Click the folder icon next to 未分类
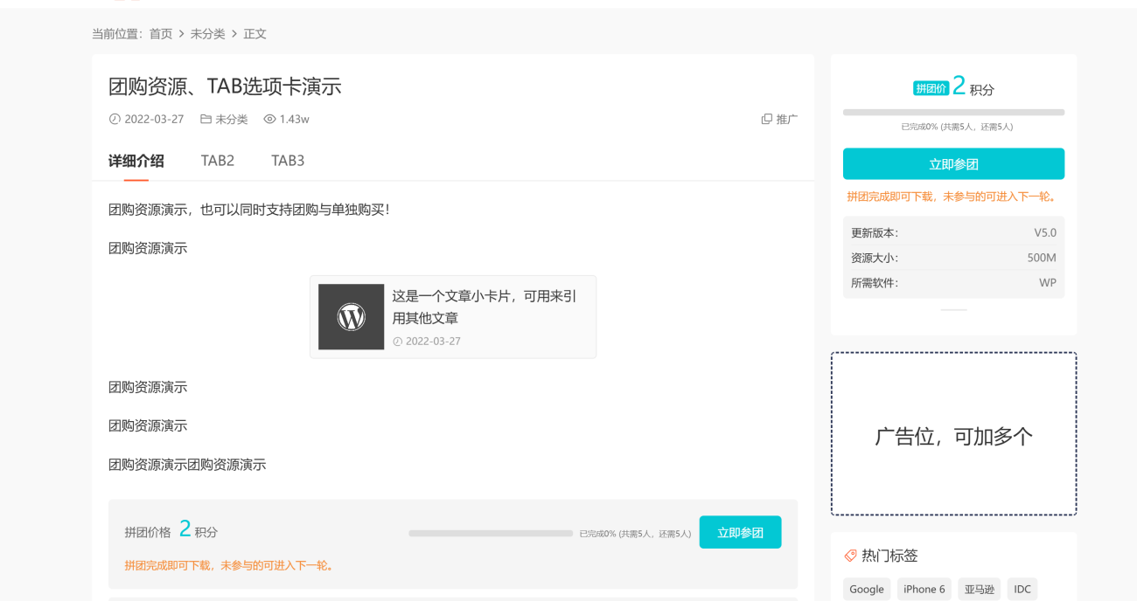The height and width of the screenshot is (601, 1137). [206, 120]
